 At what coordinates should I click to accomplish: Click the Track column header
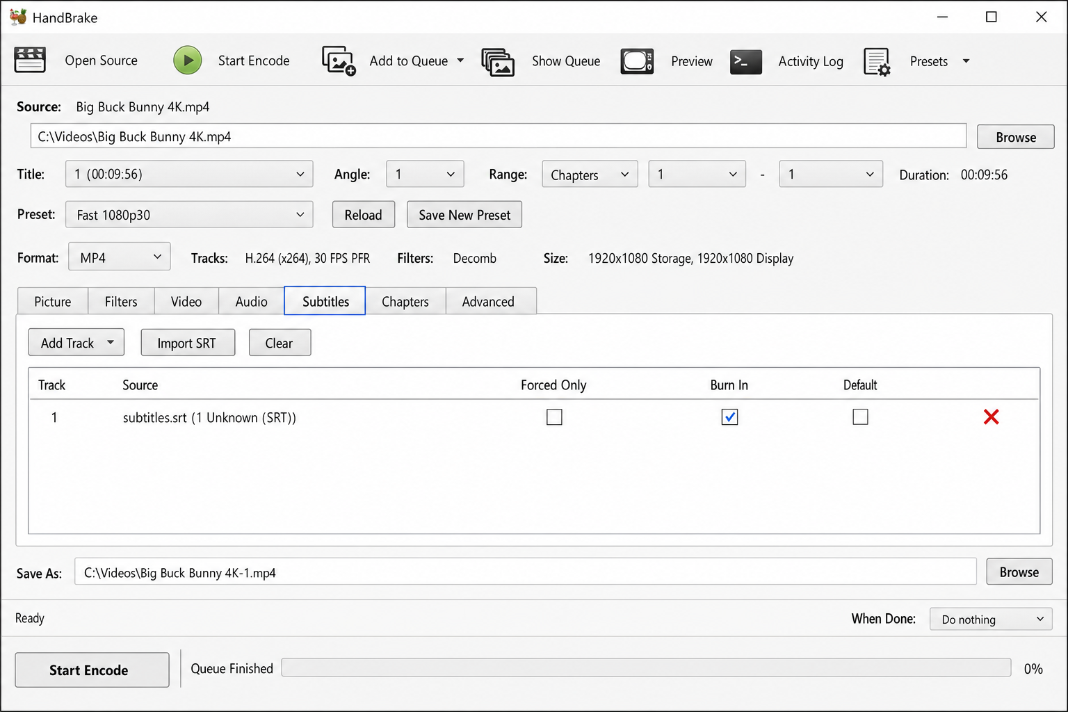(51, 385)
